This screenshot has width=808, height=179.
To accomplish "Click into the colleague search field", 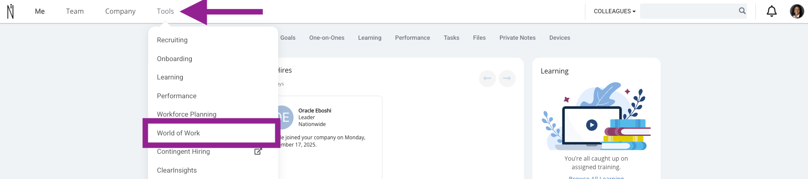I will [688, 11].
